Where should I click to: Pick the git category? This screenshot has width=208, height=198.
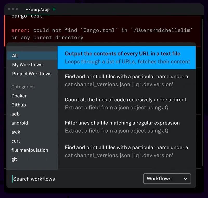(14, 159)
